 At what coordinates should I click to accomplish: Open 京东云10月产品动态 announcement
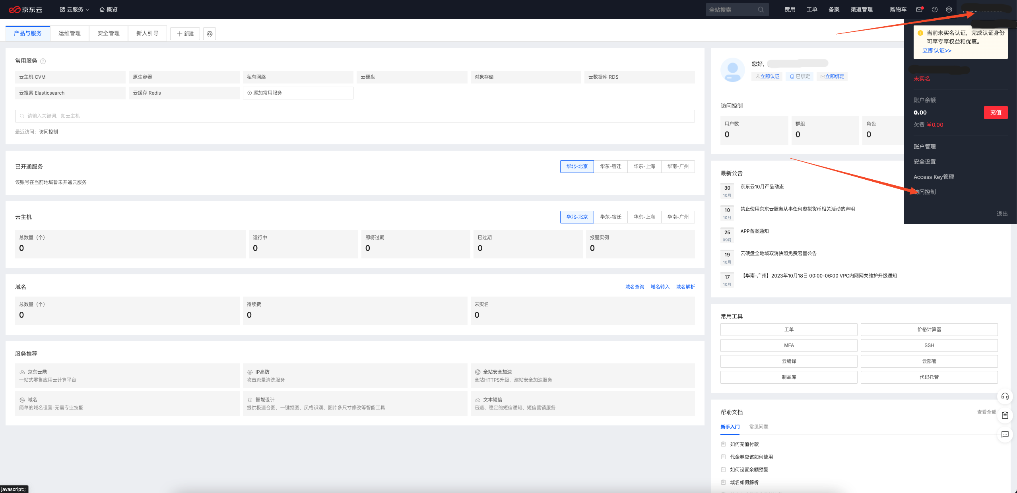coord(762,187)
